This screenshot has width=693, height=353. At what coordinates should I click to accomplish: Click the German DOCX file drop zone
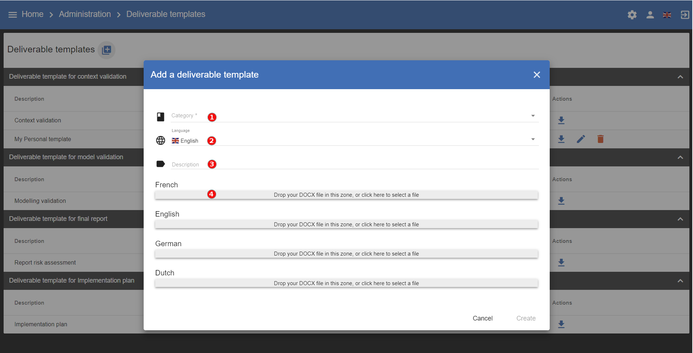346,254
